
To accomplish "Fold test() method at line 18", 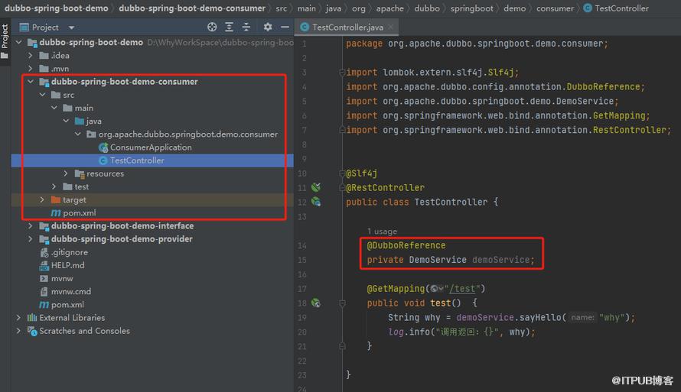I will (x=342, y=303).
